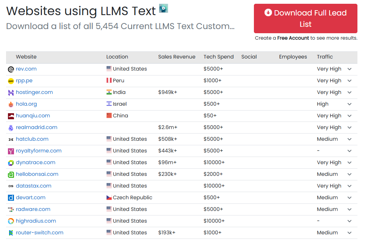Expand the hellobonsai.com row chevron

click(349, 175)
